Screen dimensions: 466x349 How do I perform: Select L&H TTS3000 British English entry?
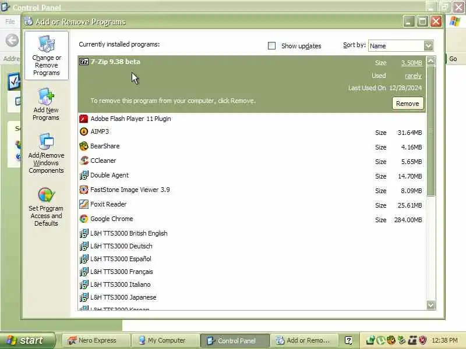point(252,233)
